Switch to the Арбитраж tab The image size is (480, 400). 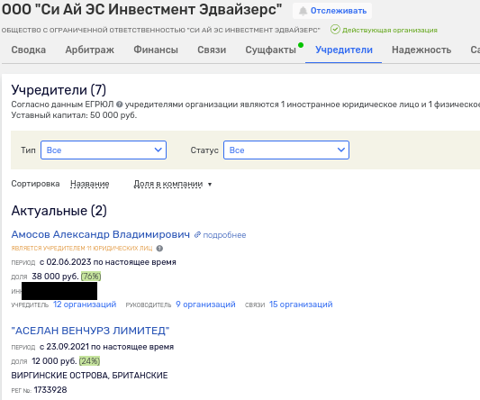coord(90,50)
